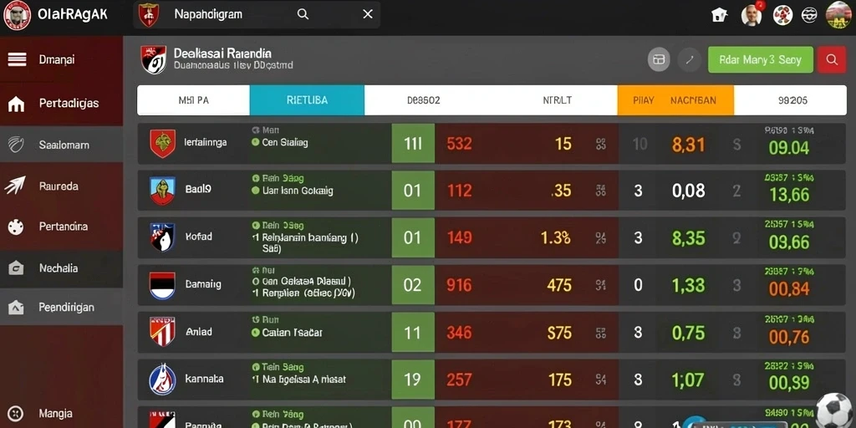The width and height of the screenshot is (856, 428).
Task: Select the paper plane icon beside Raureda
Action: (15, 186)
